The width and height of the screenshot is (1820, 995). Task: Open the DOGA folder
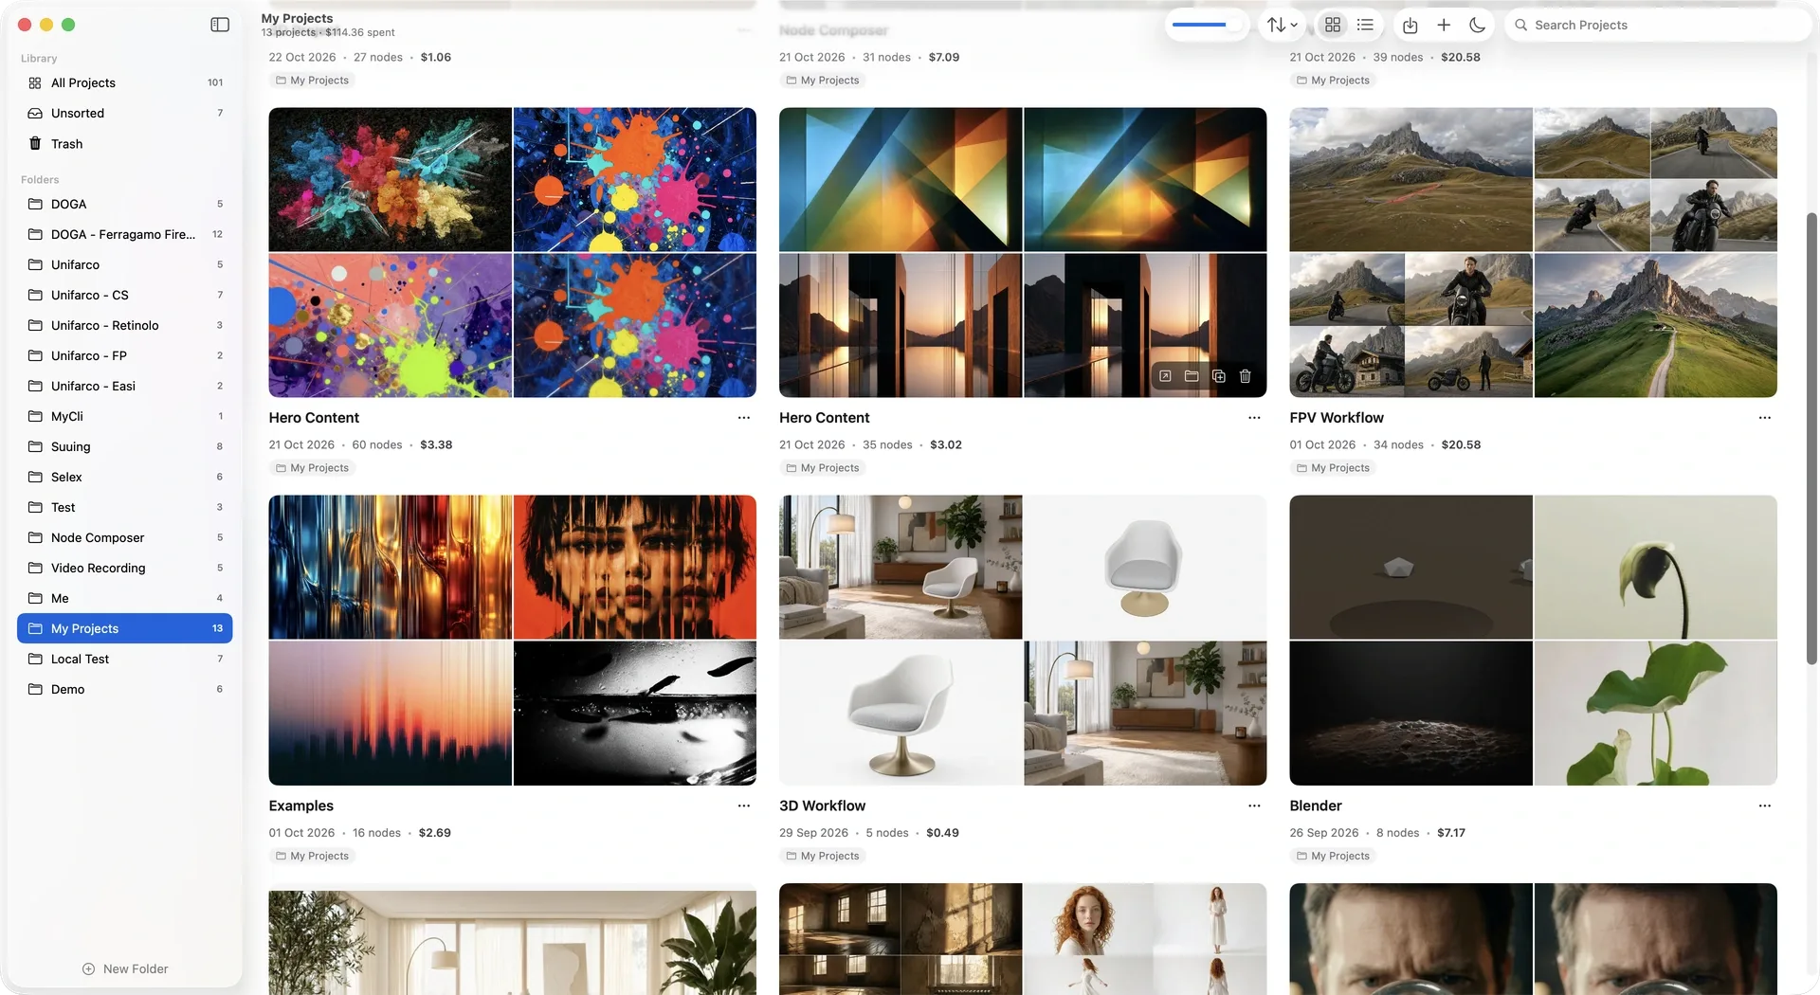125,205
